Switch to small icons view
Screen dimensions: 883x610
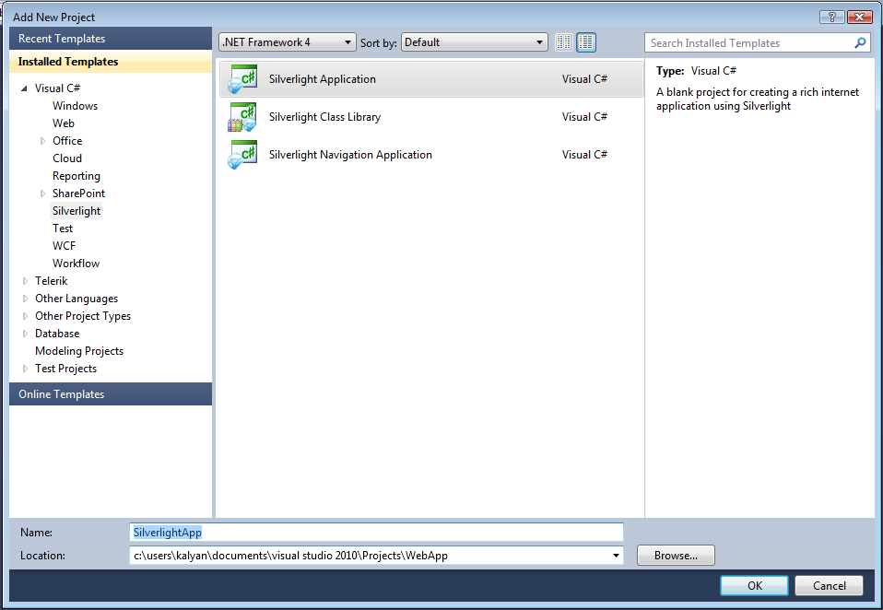coord(564,42)
